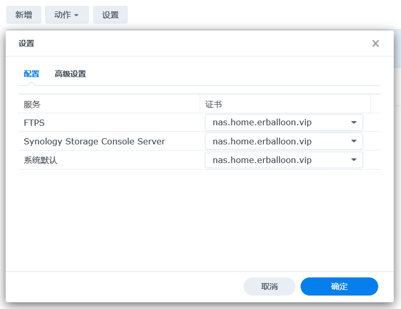Click the 设置 toolbar button
The width and height of the screenshot is (401, 309).
pyautogui.click(x=110, y=15)
